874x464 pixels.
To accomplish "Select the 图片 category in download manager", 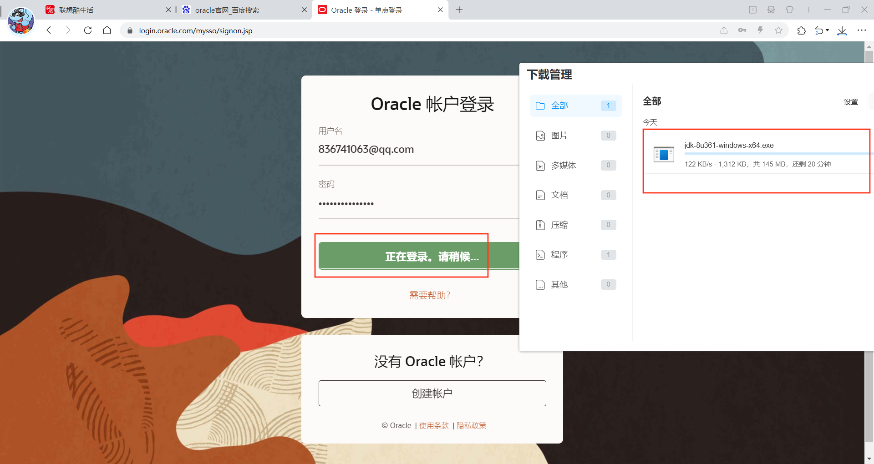I will 574,135.
